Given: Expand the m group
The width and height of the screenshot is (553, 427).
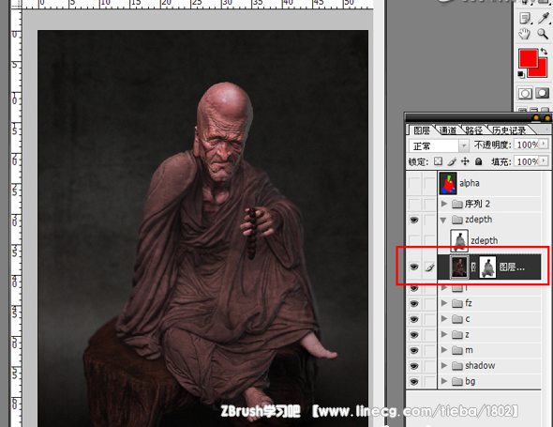Looking at the screenshot, I should click(444, 350).
